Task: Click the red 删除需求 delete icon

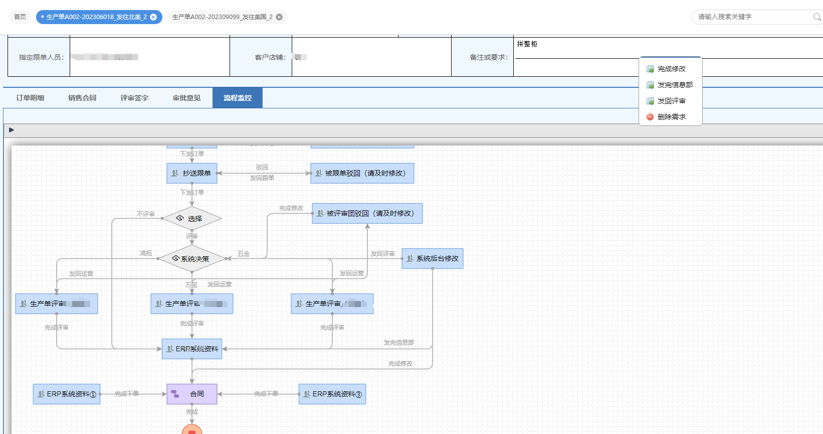Action: pyautogui.click(x=650, y=117)
